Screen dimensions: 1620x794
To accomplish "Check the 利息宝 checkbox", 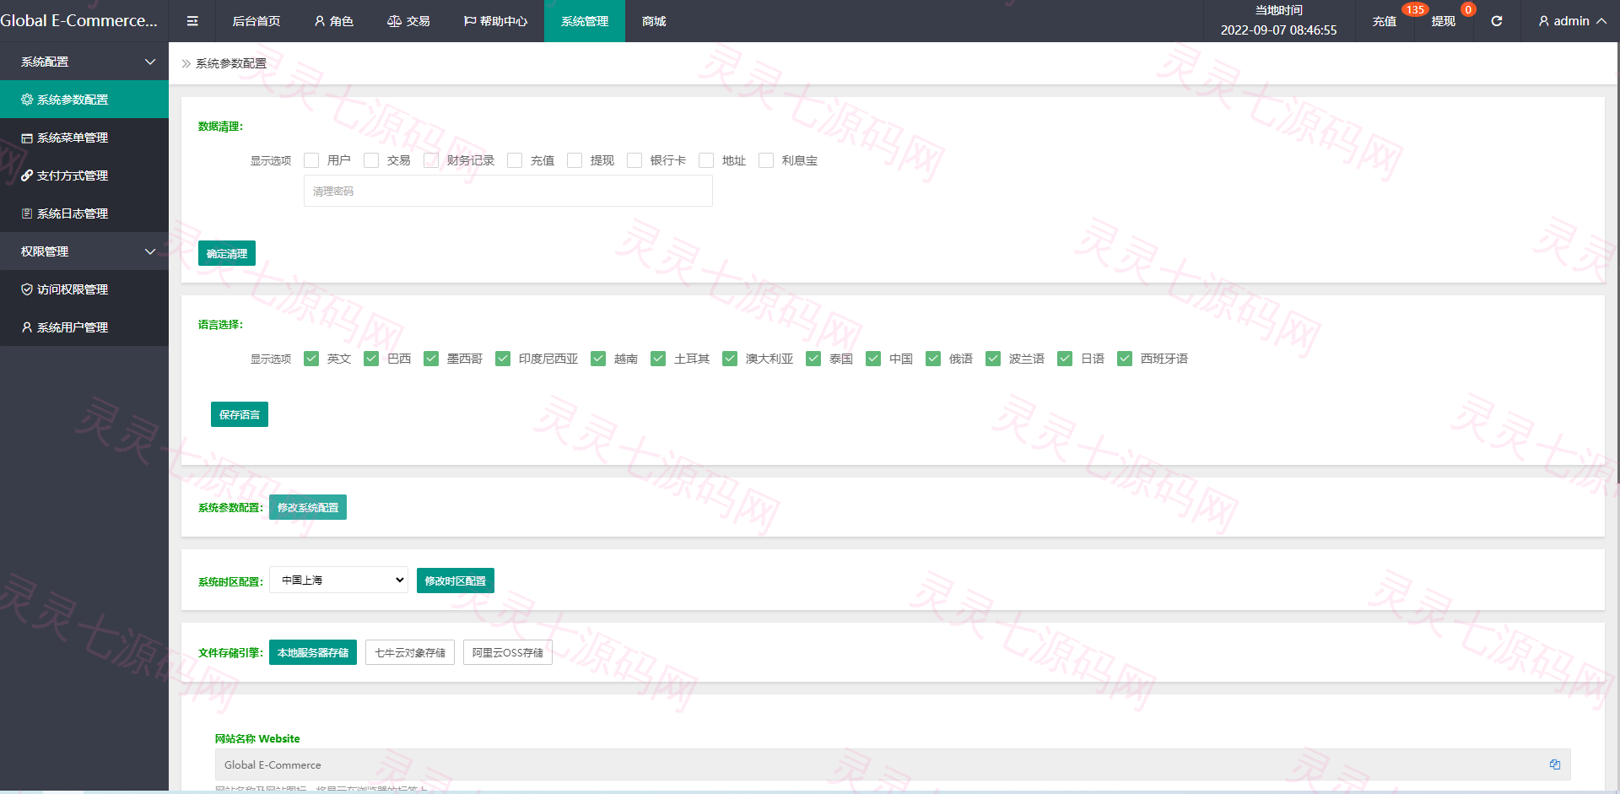I will click(766, 160).
